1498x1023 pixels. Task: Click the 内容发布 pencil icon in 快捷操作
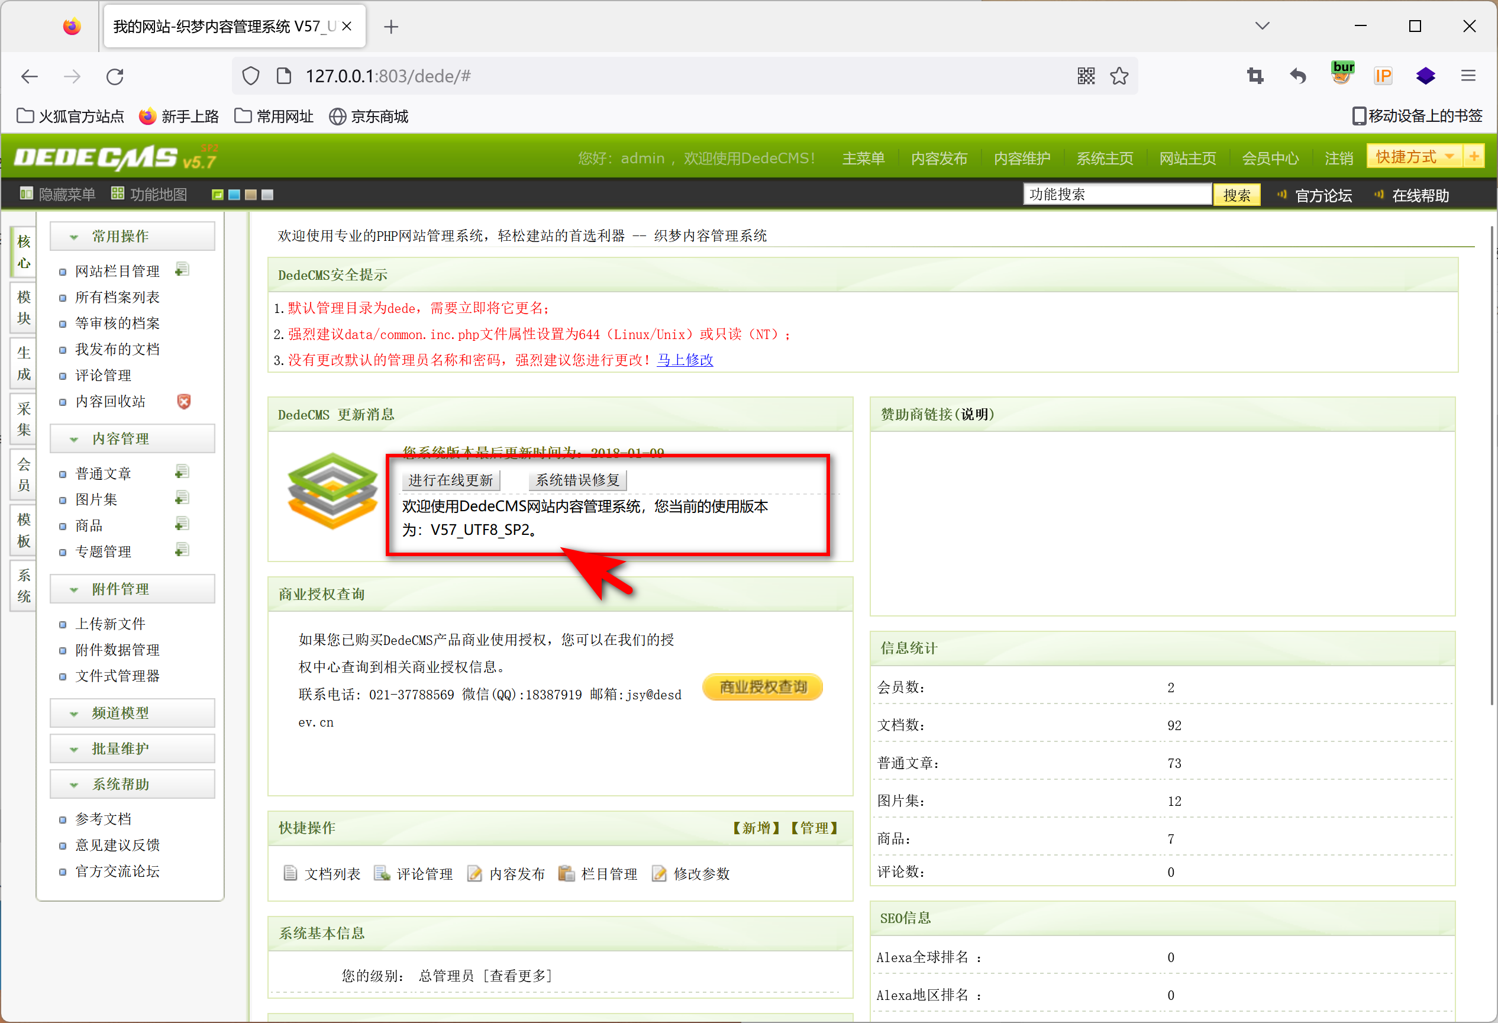click(474, 873)
